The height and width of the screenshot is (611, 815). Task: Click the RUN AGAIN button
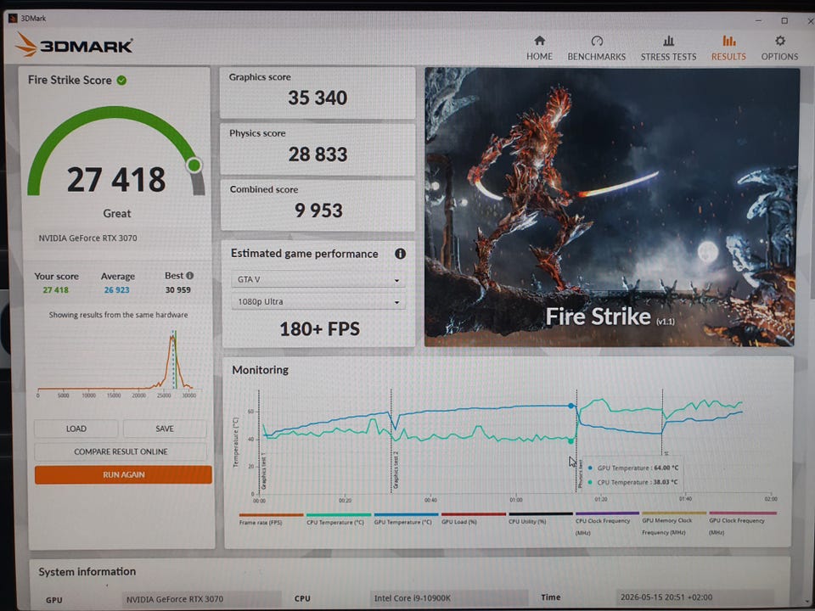coord(123,474)
